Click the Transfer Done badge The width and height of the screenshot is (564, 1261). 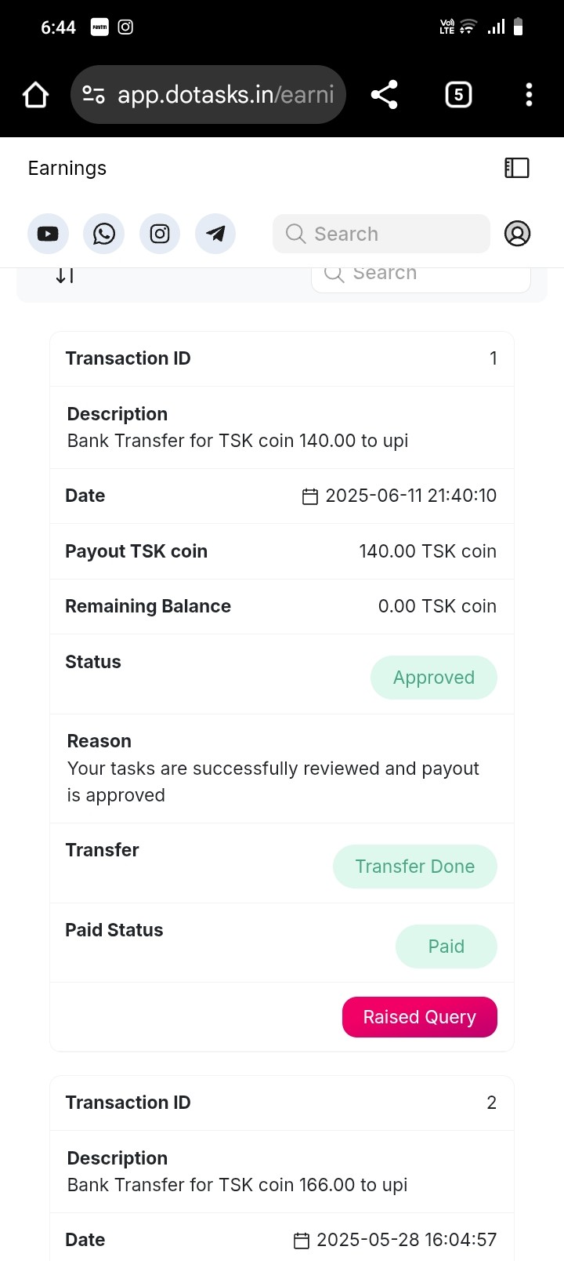414,867
